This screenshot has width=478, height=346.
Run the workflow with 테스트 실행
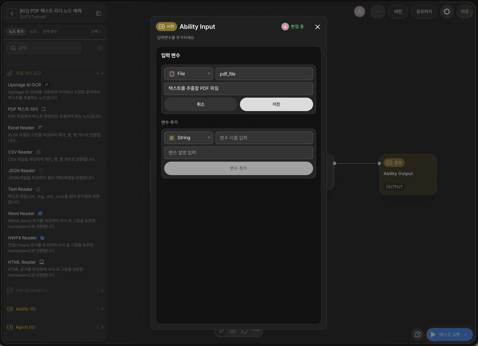click(450, 334)
